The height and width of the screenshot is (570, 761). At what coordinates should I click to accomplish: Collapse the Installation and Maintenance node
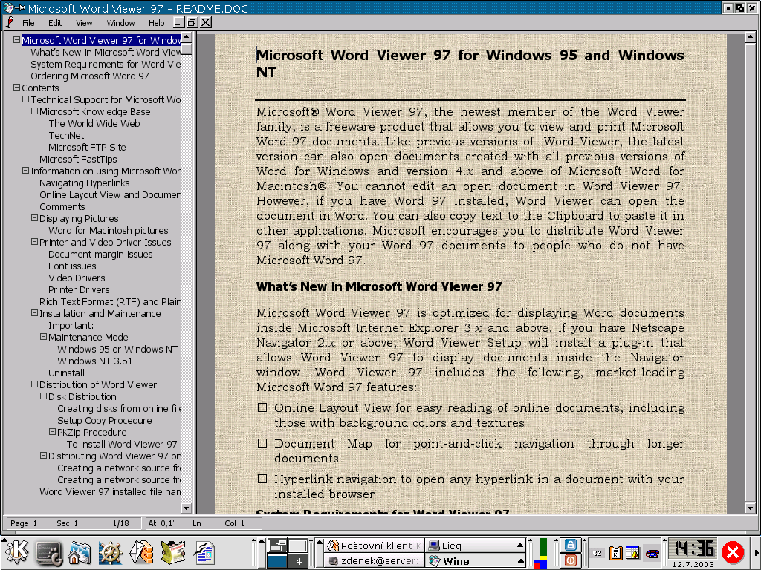(x=34, y=312)
